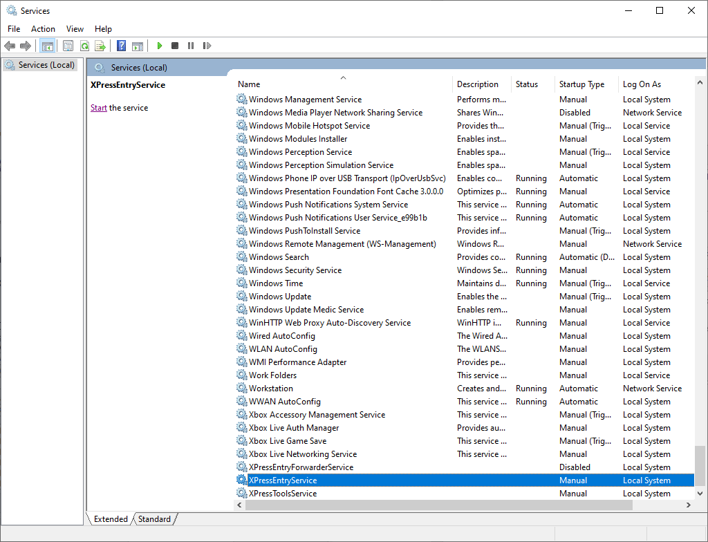
Task: Select Windows Mobile Hotspot Service row
Action: pyautogui.click(x=464, y=125)
